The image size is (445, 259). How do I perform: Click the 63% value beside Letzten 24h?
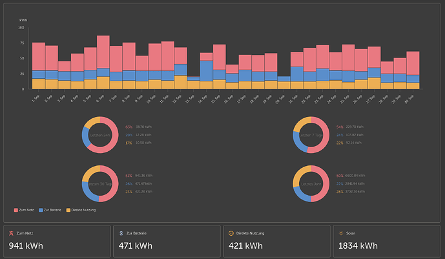(x=129, y=127)
